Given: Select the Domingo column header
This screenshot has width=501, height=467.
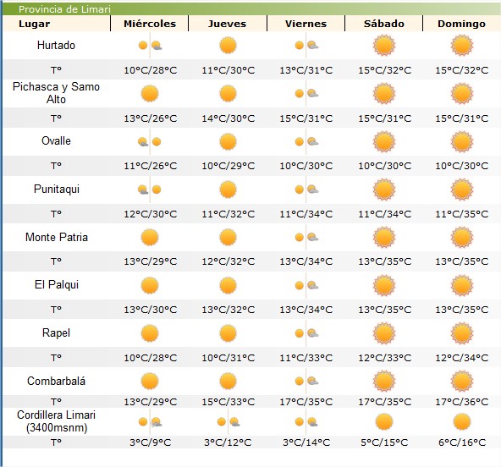Looking at the screenshot, I should [461, 24].
